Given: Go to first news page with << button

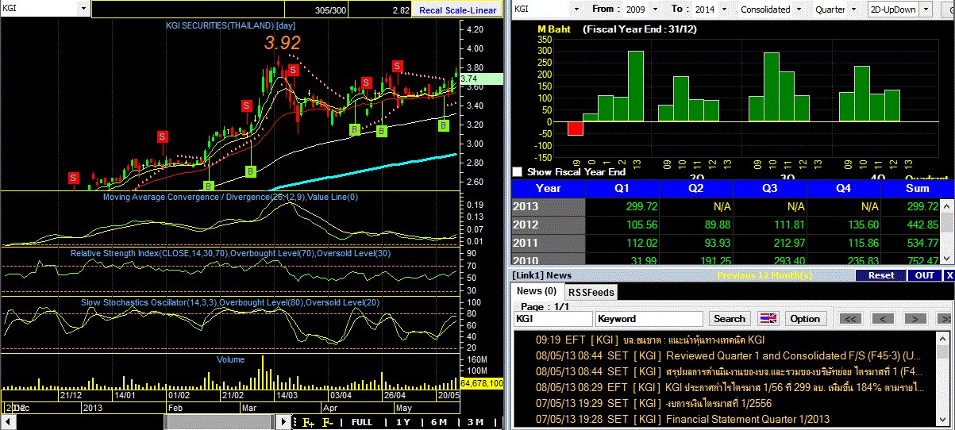Looking at the screenshot, I should (851, 318).
